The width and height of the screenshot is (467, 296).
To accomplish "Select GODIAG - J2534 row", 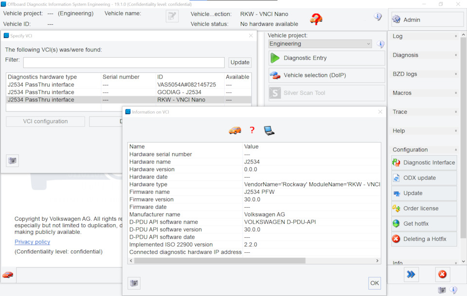I will 128,92.
